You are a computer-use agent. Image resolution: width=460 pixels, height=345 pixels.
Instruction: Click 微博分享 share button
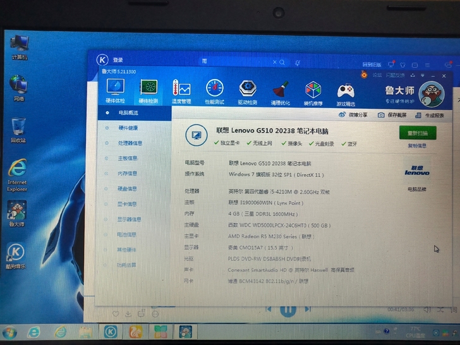353,115
